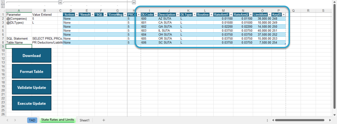Select the @(Companies) parameter cell
The width and height of the screenshot is (337, 124).
[x=19, y=19]
